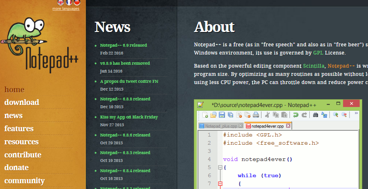368x189 pixels.
Task: Follow the GPL License link
Action: 318,53
